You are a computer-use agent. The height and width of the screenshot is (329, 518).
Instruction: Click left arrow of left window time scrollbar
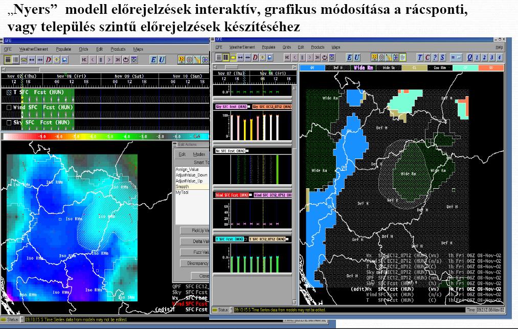pos(4,70)
